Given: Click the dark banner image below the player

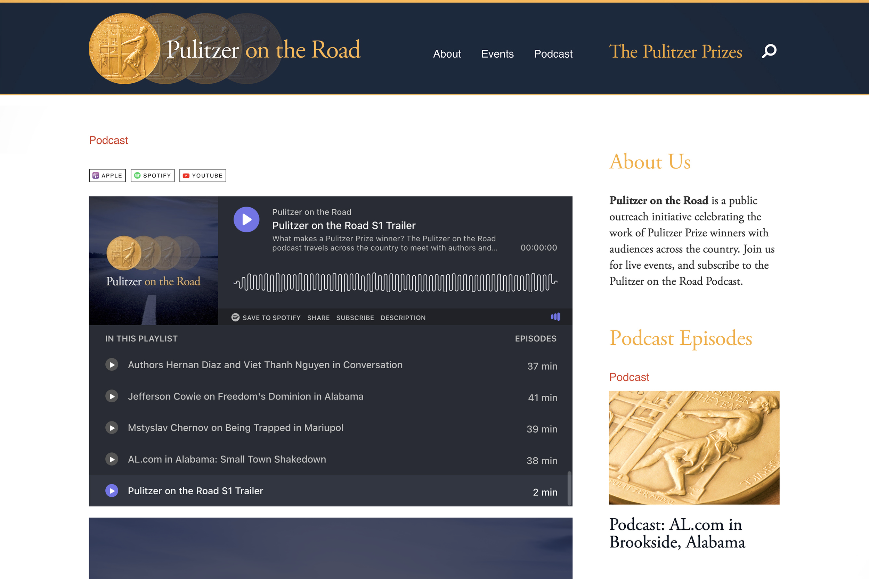Looking at the screenshot, I should point(331,548).
